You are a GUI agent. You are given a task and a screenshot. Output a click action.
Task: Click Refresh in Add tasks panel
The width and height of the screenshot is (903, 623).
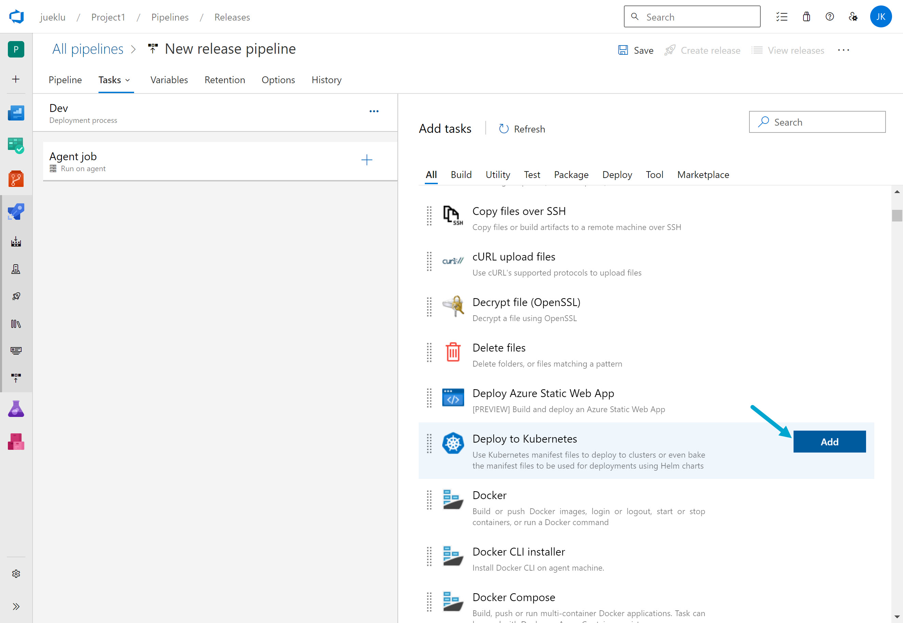[522, 129]
